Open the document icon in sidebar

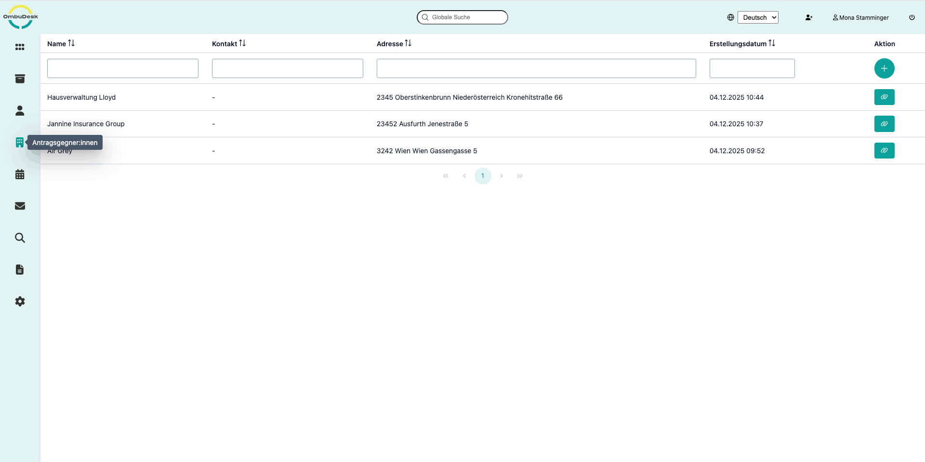click(20, 270)
